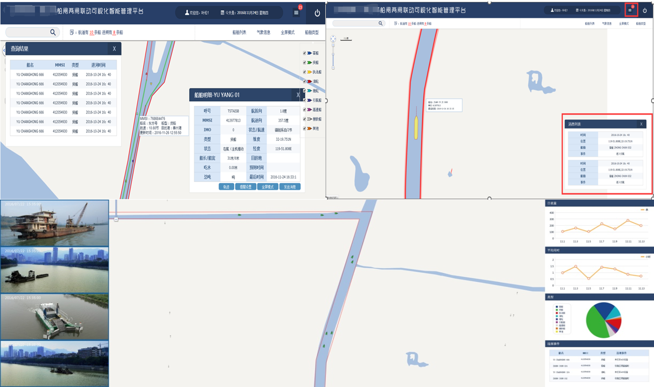This screenshot has height=387, width=654.
Task: Open the topmost camera feed thumbnail
Action: [54, 222]
